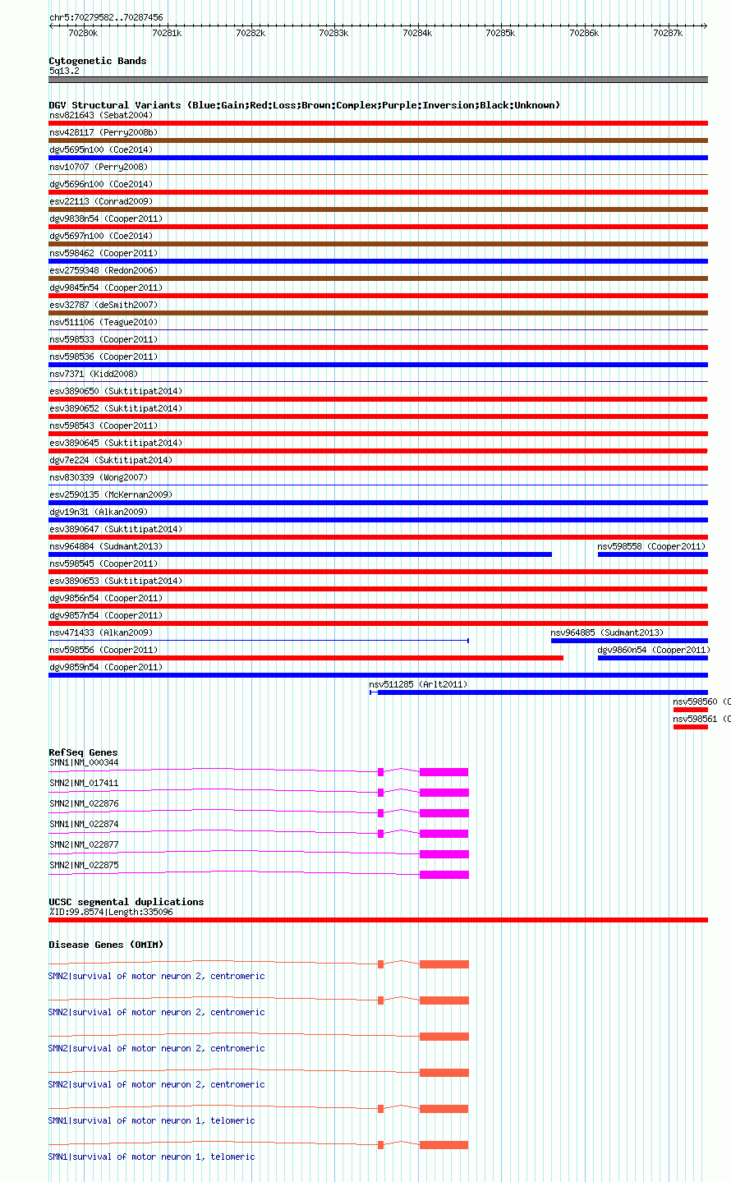731x1182 pixels.
Task: Open variant dgv5696n100 (Coe2014)
Action: point(101,184)
